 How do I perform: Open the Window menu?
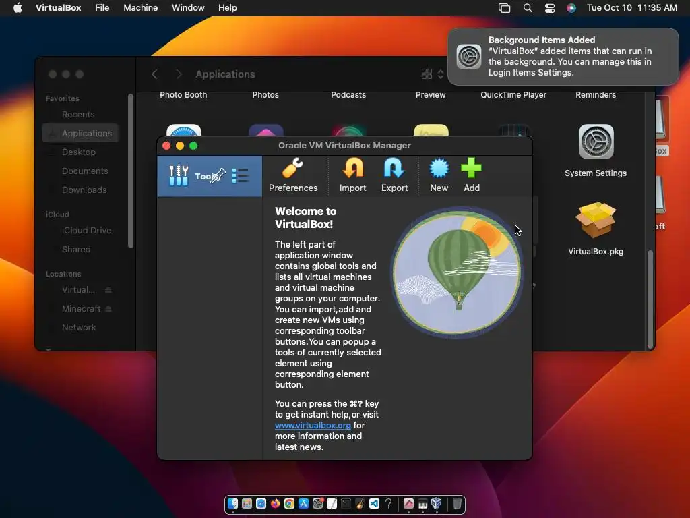pyautogui.click(x=188, y=8)
